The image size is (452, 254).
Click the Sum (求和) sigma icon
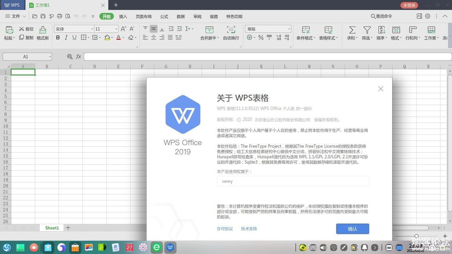[x=352, y=30]
